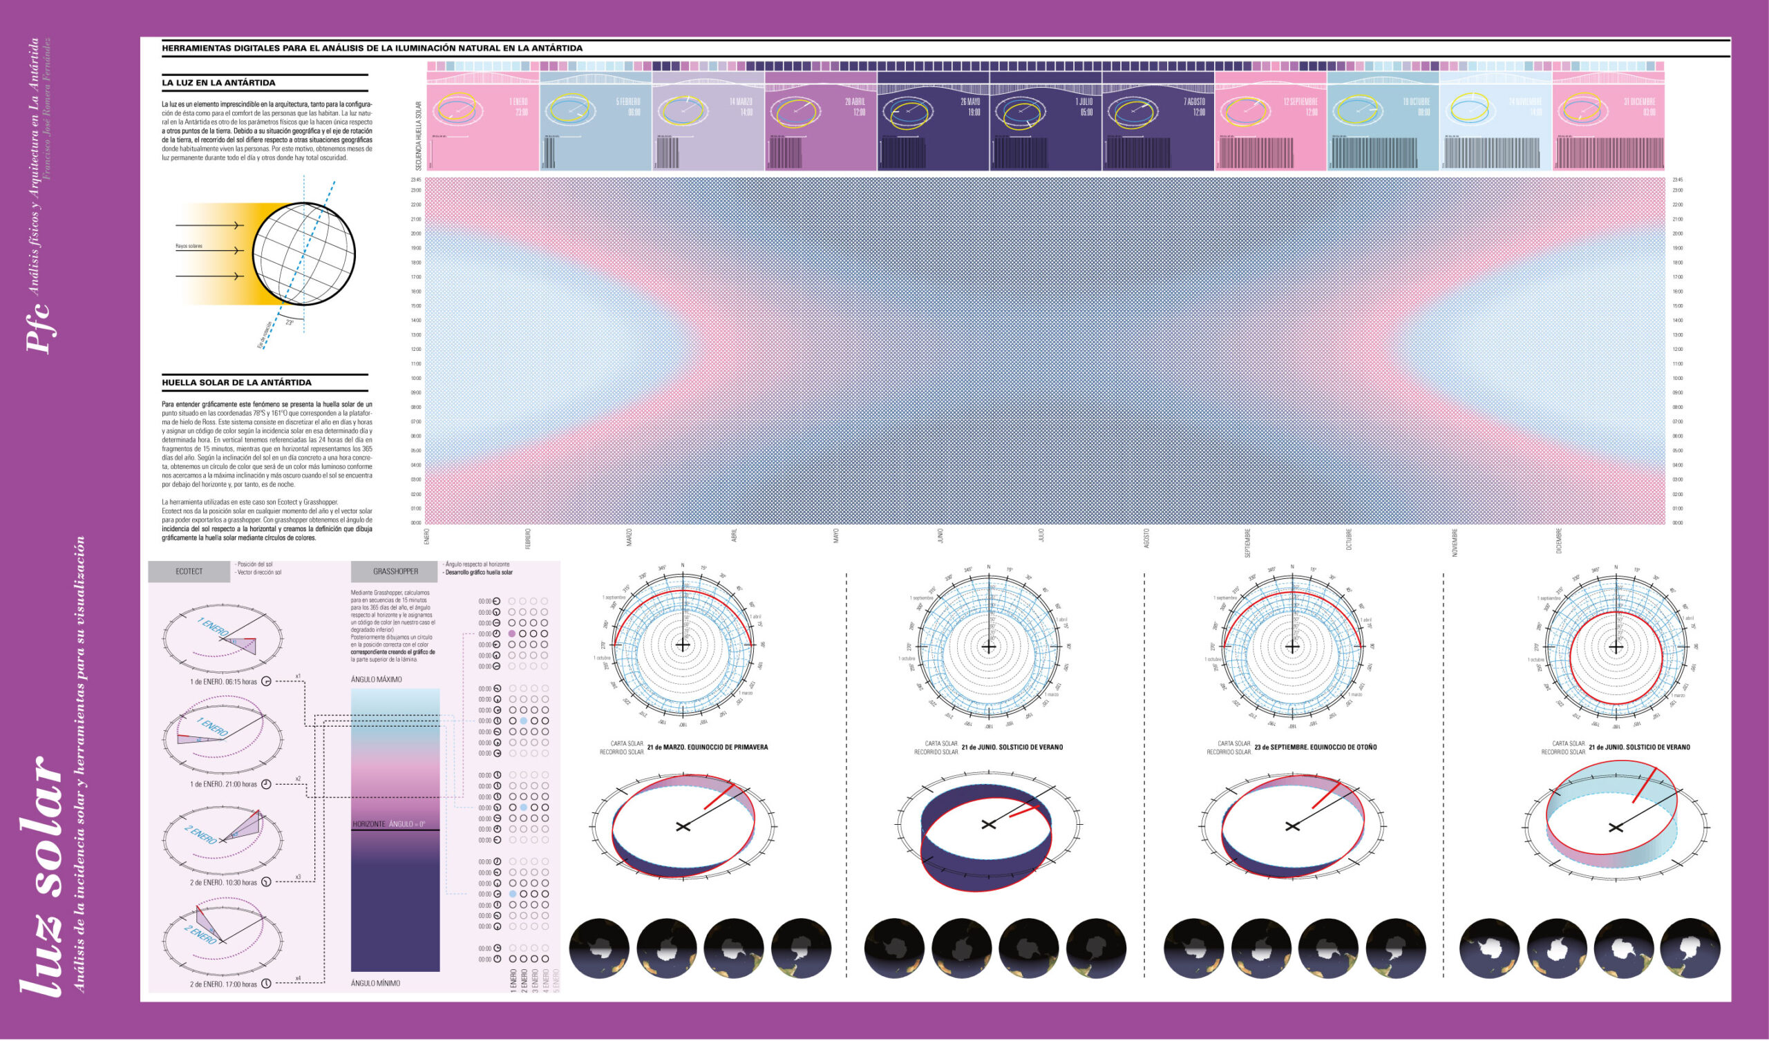
Task: Click the GRASSHOPPER grey header box
Action: [395, 571]
